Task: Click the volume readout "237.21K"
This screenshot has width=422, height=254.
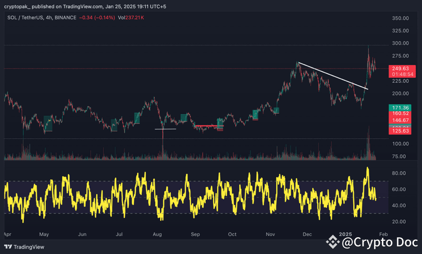Action: click(134, 18)
